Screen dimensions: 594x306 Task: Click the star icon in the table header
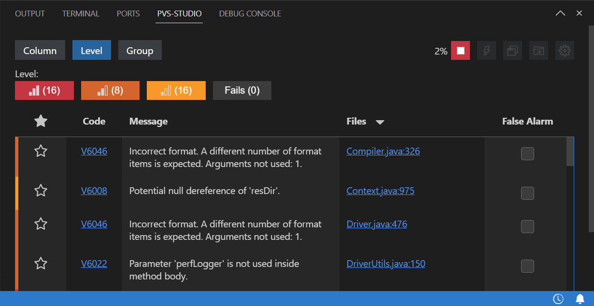[x=41, y=121]
